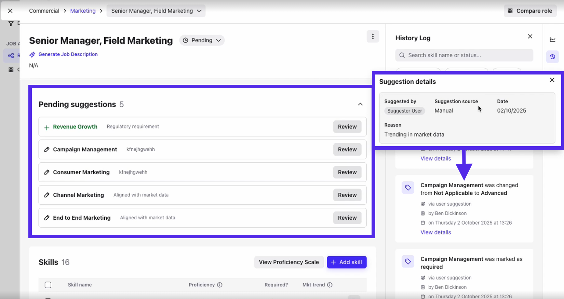Open Senior Manager, Field Marketing role dropdown
This screenshot has height=299, width=564.
click(156, 11)
